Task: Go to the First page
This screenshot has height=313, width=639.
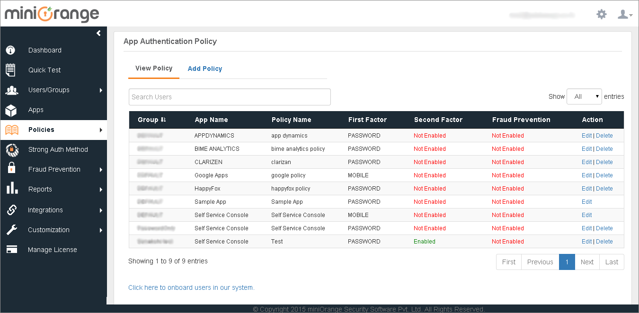Action: pos(509,262)
